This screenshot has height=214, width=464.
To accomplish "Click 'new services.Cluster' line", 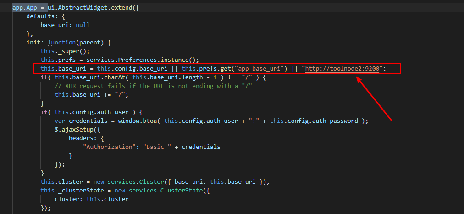I will (155, 181).
